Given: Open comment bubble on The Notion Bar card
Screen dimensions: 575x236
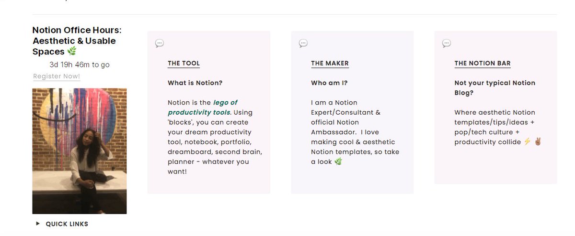Looking at the screenshot, I should point(447,43).
